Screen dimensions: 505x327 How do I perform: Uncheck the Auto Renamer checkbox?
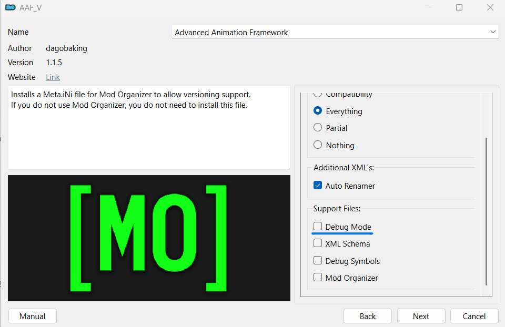[318, 186]
